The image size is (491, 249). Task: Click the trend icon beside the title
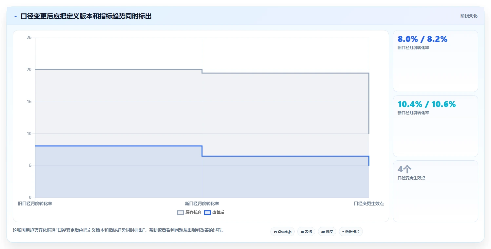15,16
